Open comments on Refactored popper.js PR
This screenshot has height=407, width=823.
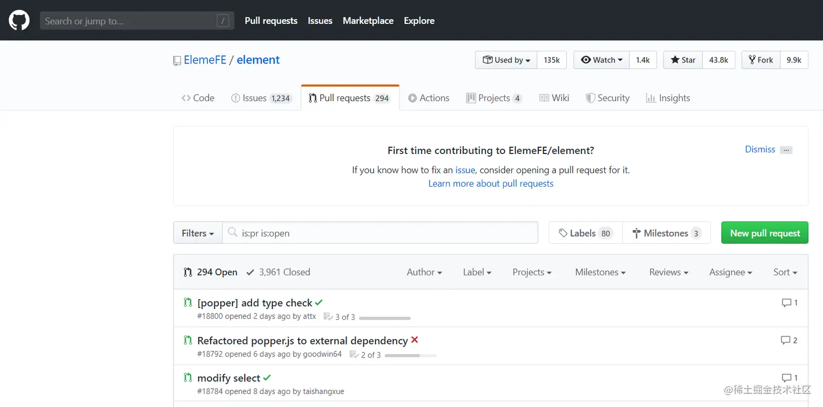(789, 340)
